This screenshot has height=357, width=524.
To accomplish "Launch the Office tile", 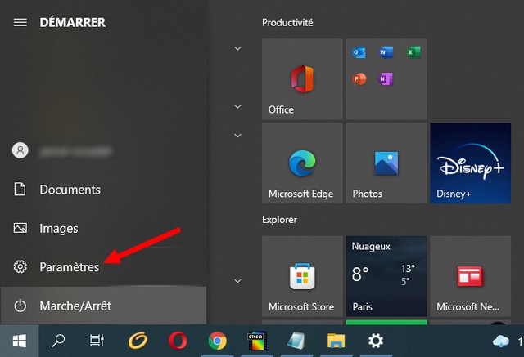I will [302, 79].
